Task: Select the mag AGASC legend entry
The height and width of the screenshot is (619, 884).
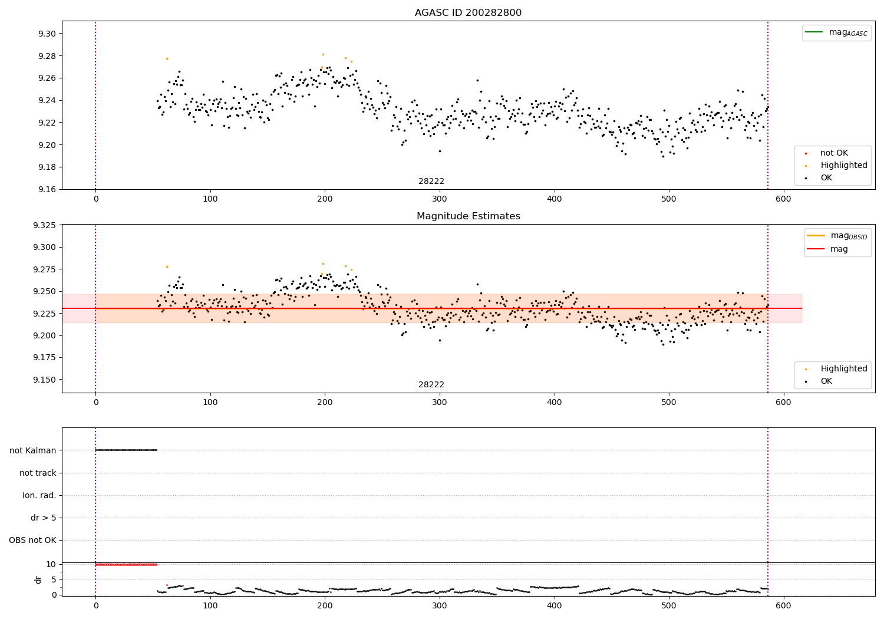Action: 836,32
